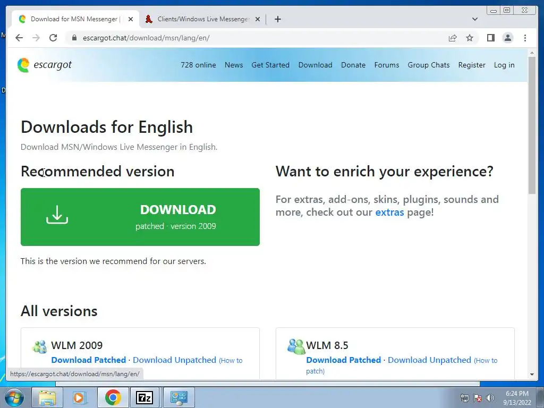
Task: Open WLM 8.5 How to patch link
Action: pyautogui.click(x=486, y=361)
